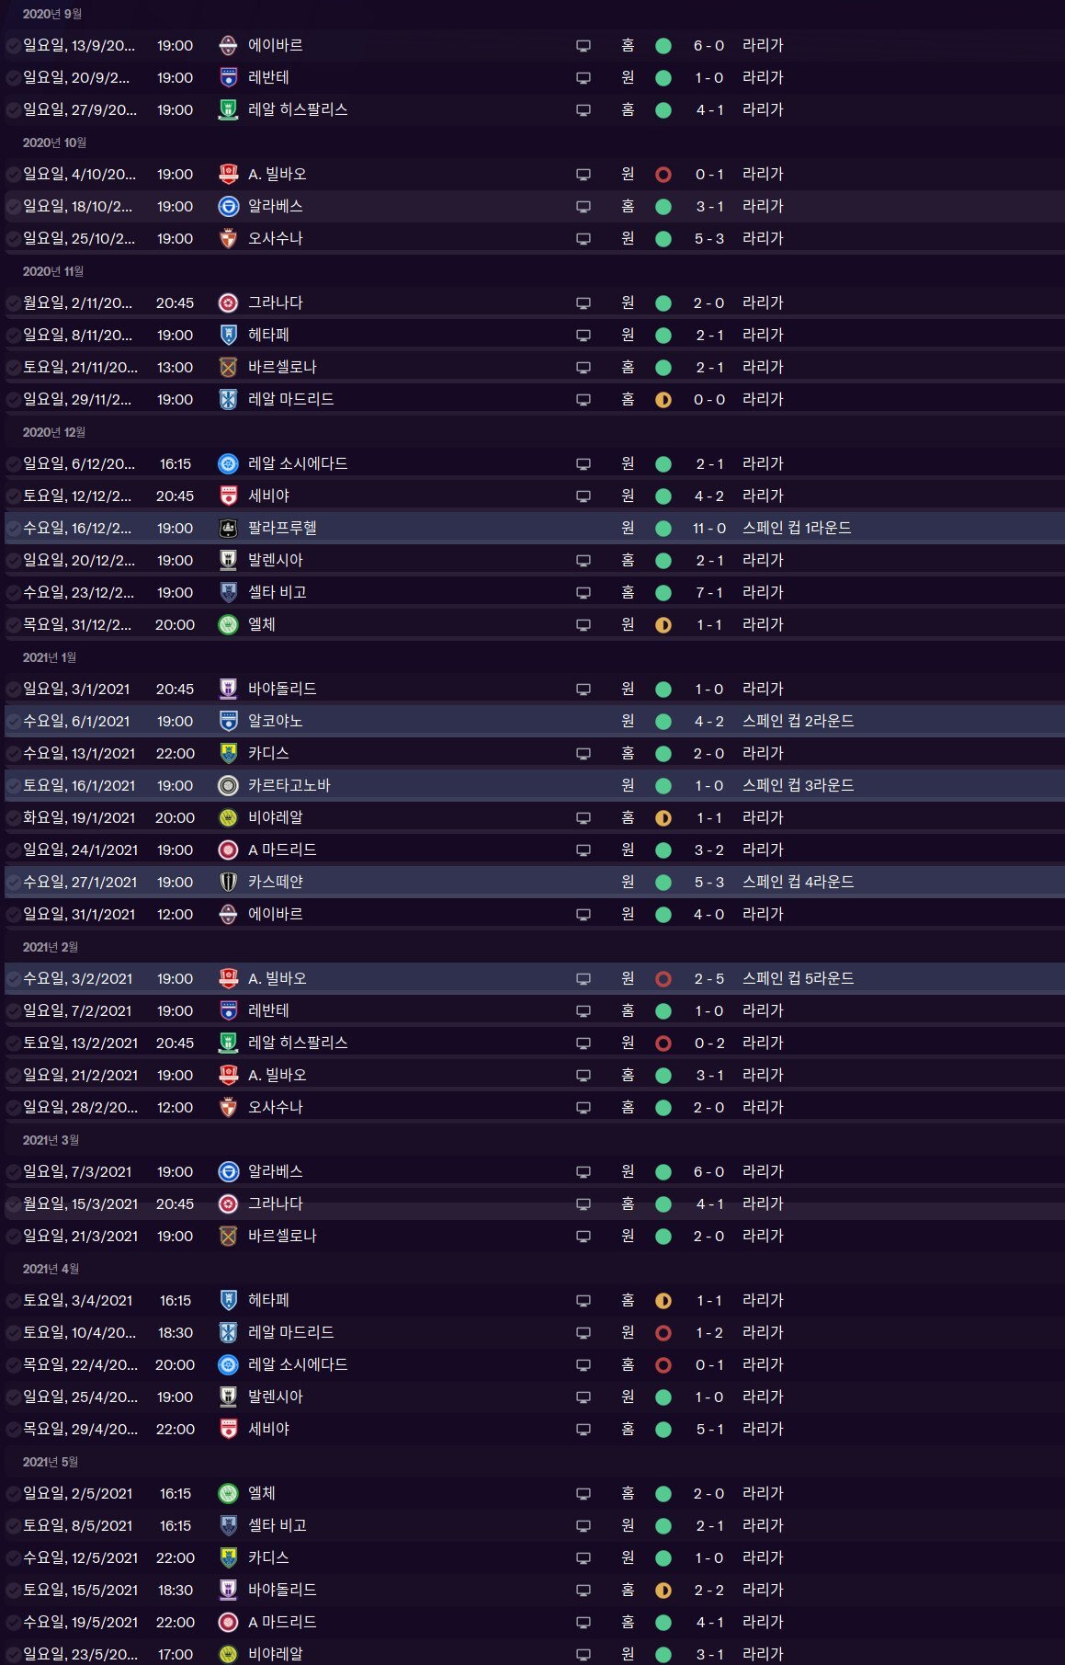
Task: Click the played checkmark icon in the 3/2/2021 row
Action: [x=13, y=978]
